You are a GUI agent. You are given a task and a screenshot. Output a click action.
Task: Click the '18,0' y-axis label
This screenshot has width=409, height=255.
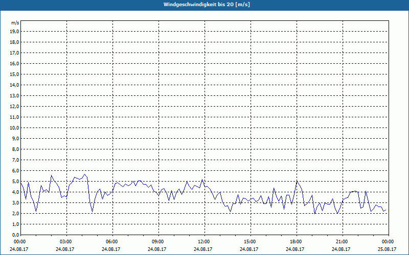(x=14, y=42)
